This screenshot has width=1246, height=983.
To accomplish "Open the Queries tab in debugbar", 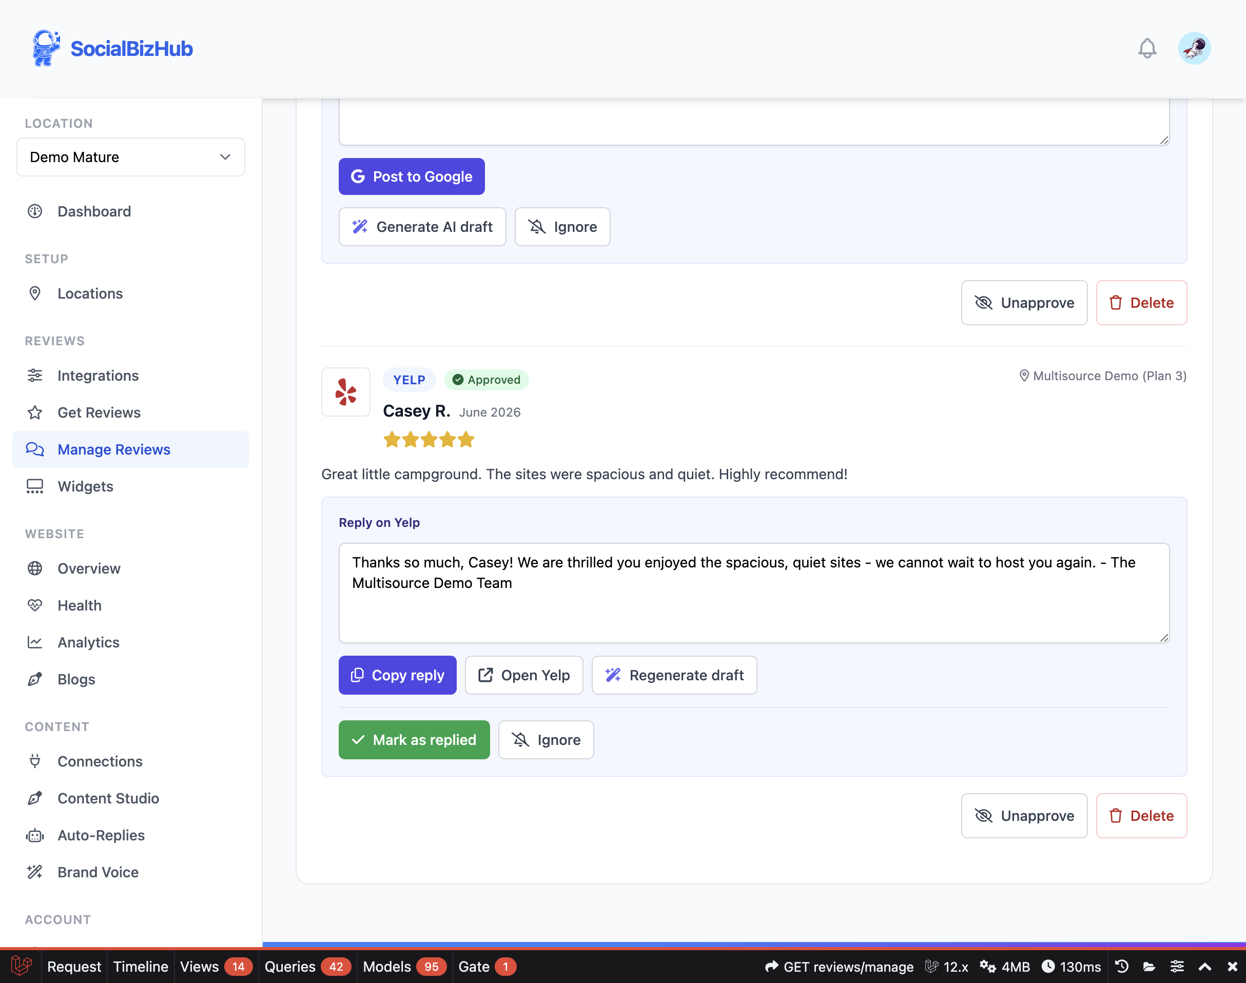I will [x=307, y=967].
